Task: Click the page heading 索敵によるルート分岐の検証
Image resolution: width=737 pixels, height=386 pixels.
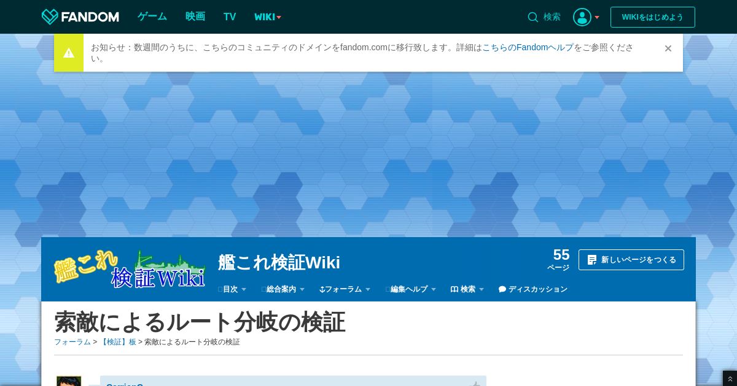Action: click(x=200, y=322)
